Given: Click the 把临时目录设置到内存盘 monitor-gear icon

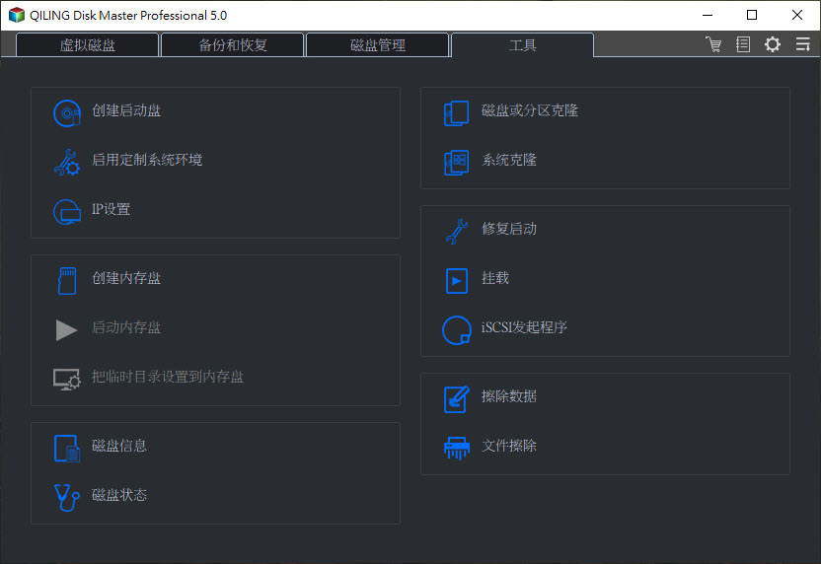Looking at the screenshot, I should (x=67, y=380).
